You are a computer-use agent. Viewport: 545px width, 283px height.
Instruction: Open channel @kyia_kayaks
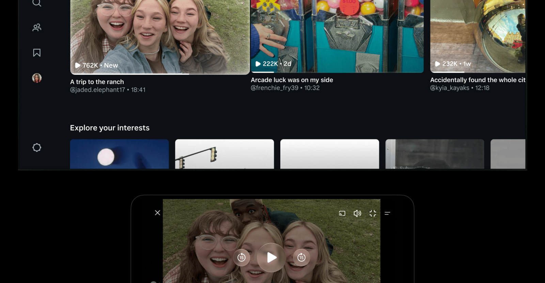pos(450,88)
